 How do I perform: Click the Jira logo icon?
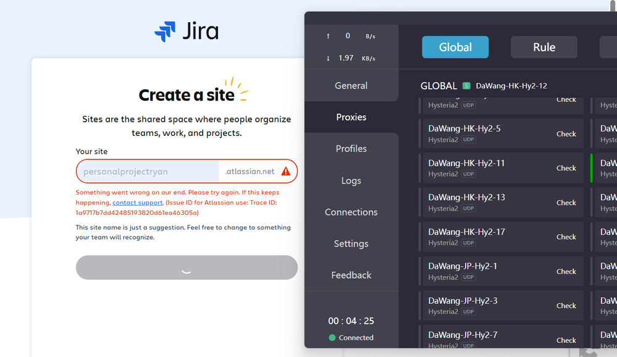(165, 31)
